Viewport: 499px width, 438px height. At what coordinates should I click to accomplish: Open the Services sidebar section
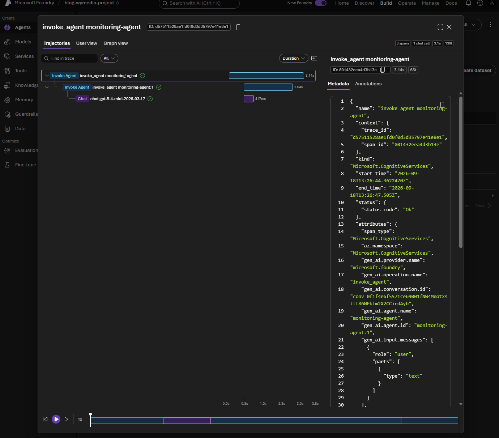coord(19,56)
